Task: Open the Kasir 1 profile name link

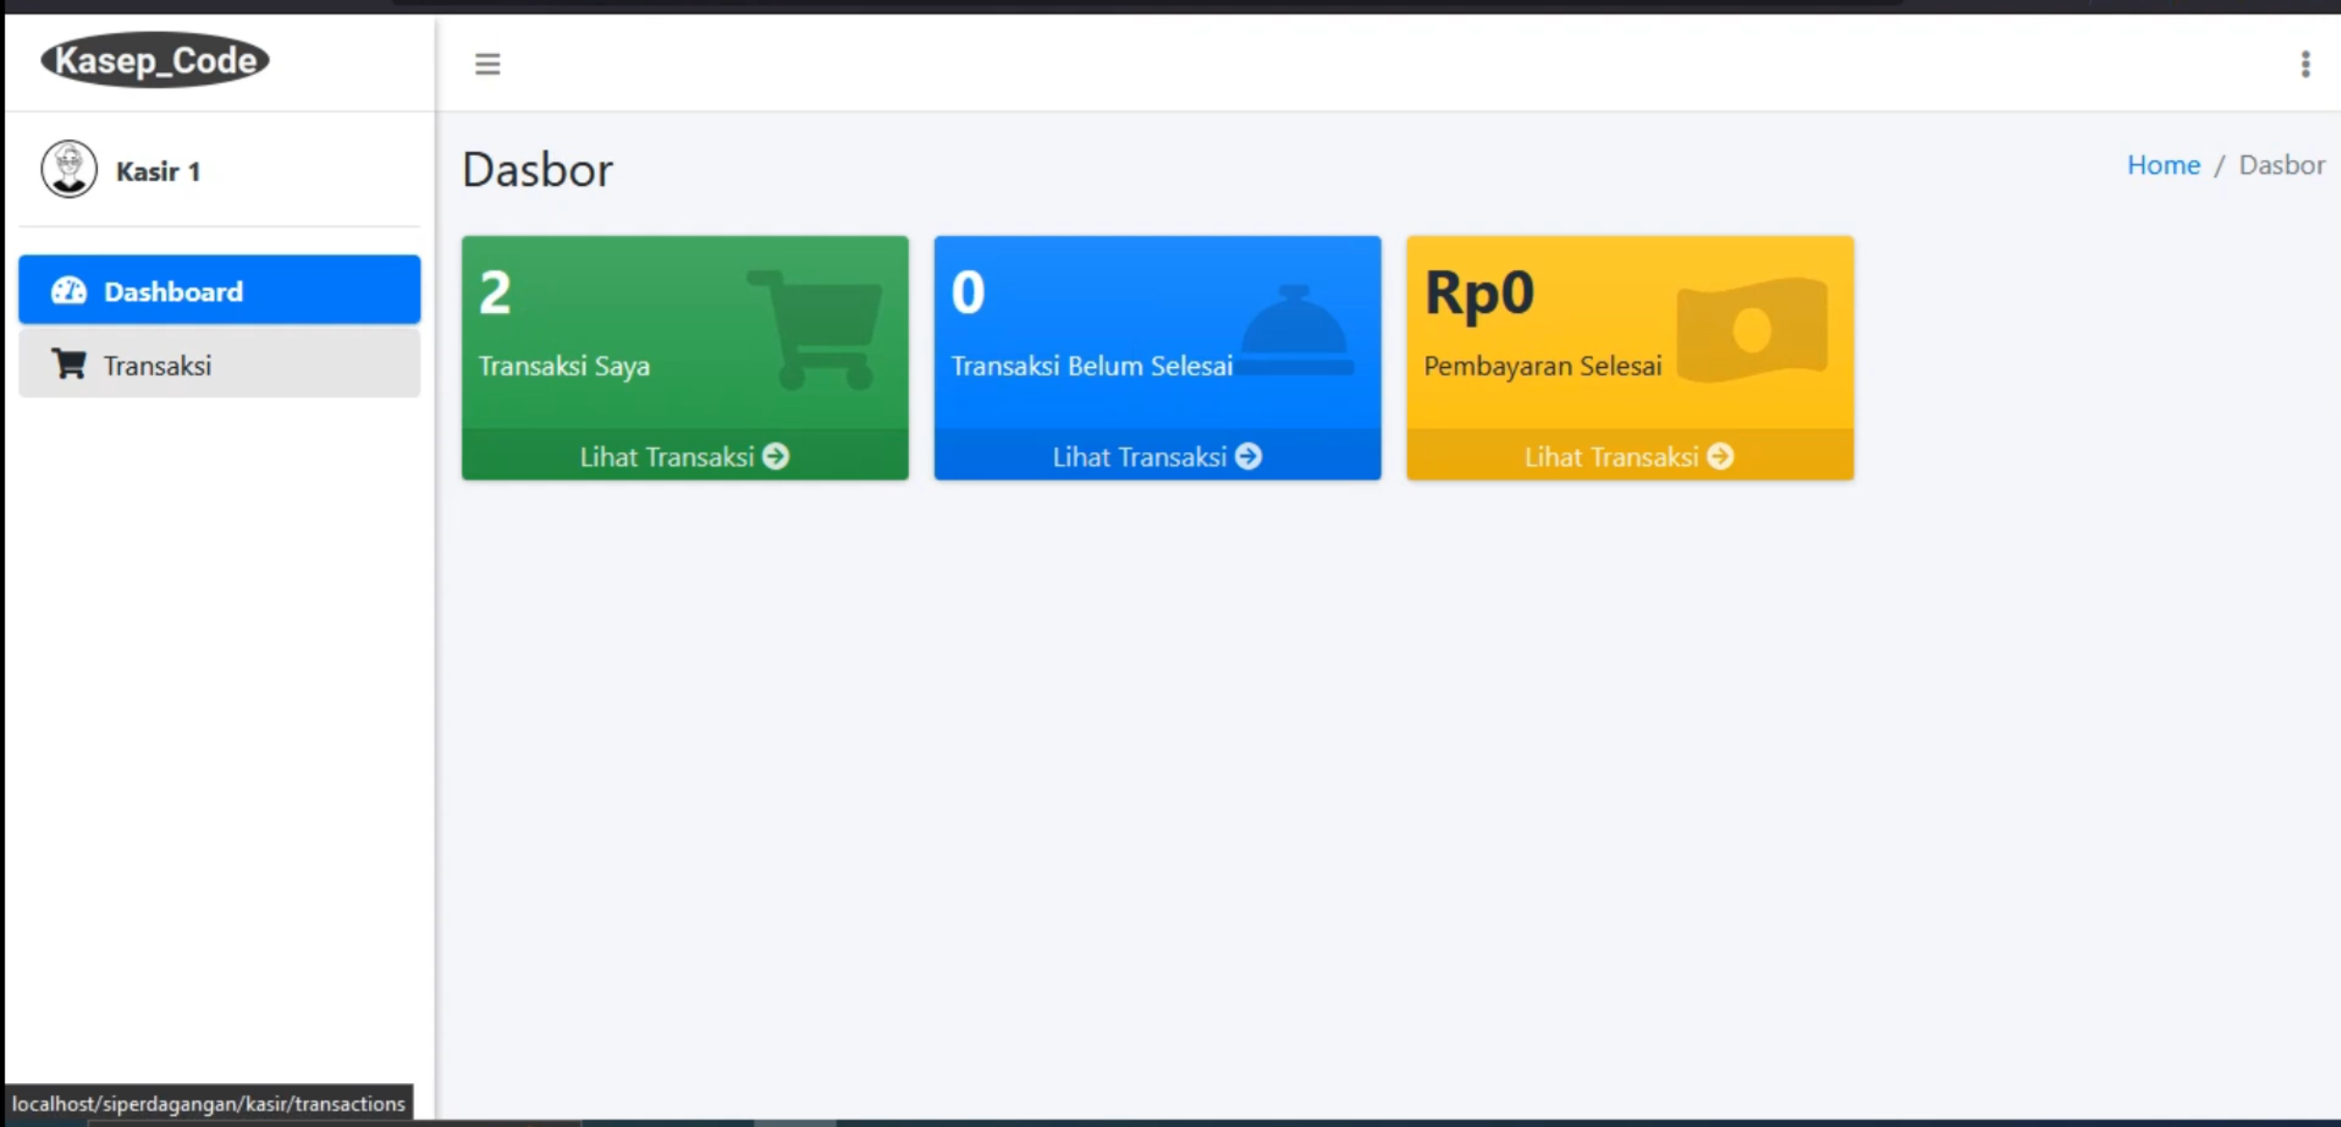Action: pos(158,171)
